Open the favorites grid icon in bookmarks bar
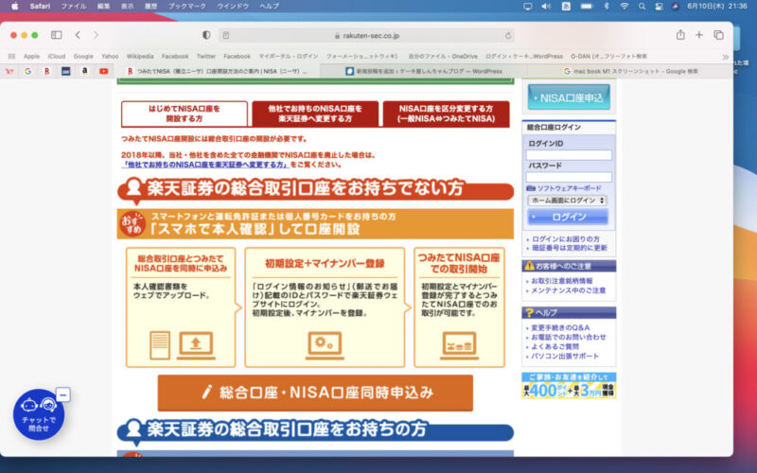 click(x=11, y=57)
